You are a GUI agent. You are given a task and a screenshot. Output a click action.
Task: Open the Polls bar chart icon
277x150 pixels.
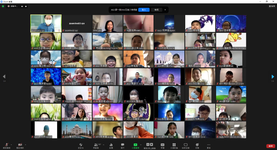[x=111, y=145]
